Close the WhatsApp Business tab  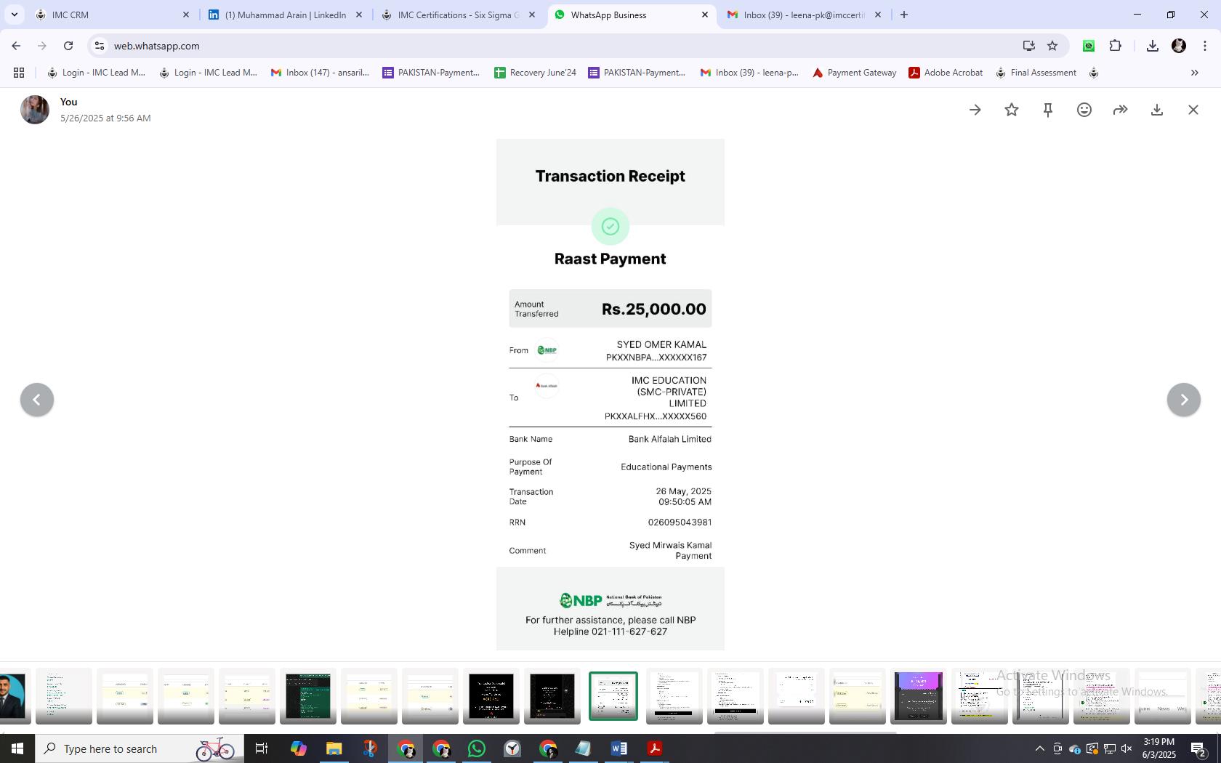704,15
